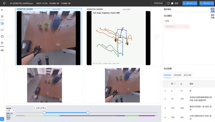The image size is (215, 122).
Task: Switch to the 语义分割 tab
Action: click(188, 75)
